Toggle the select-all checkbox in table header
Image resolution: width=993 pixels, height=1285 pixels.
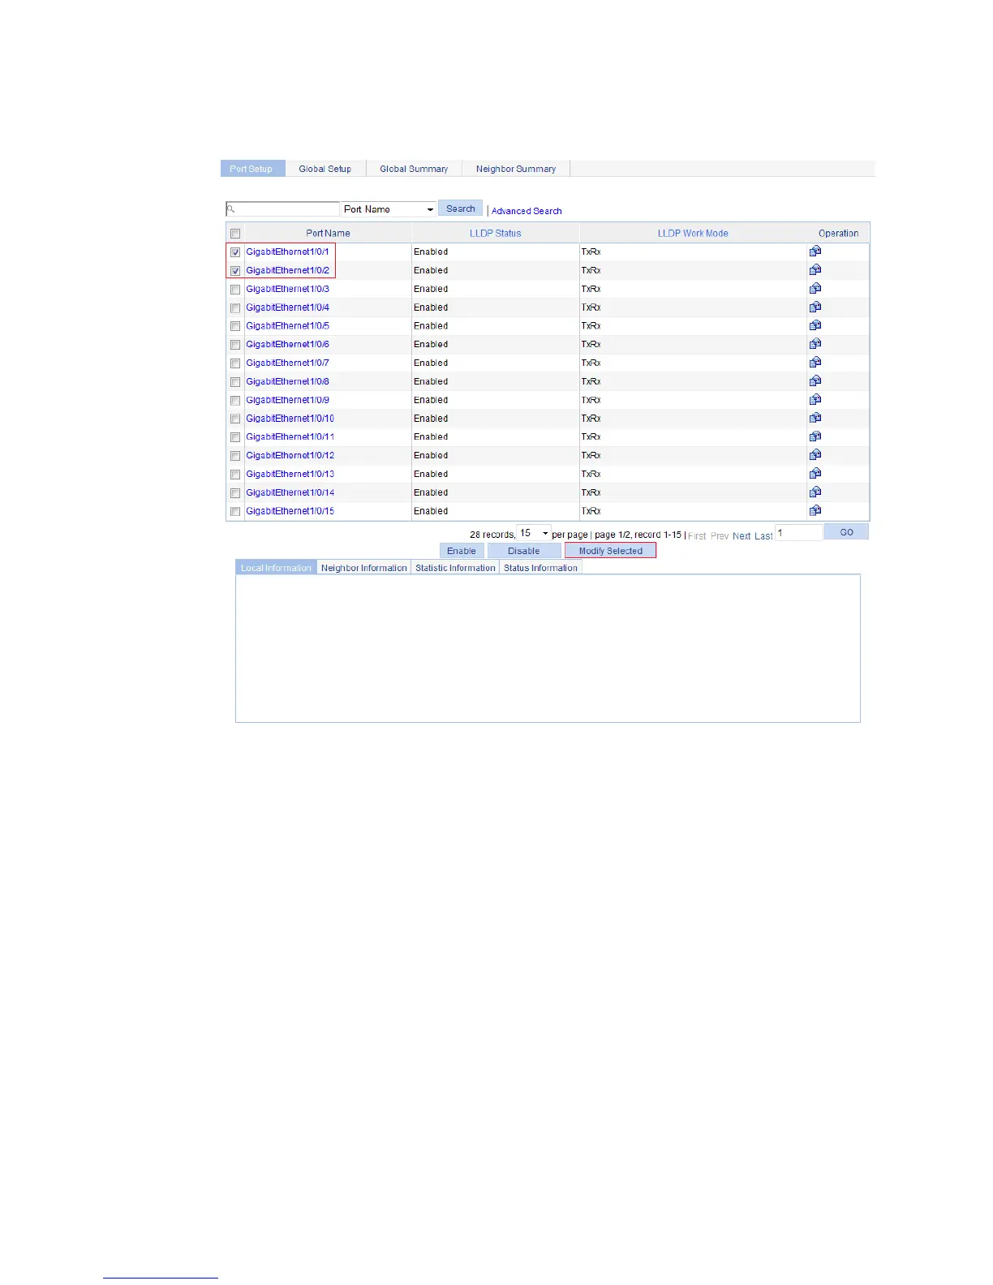click(x=235, y=234)
